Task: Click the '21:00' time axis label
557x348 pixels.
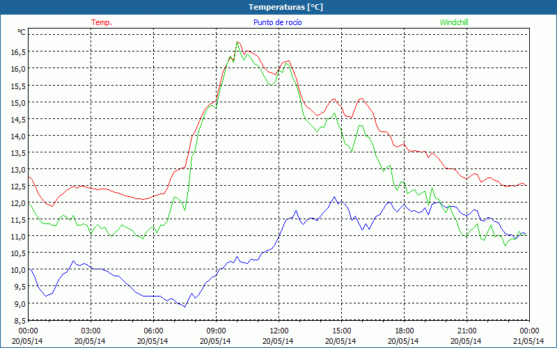Action: 466,331
